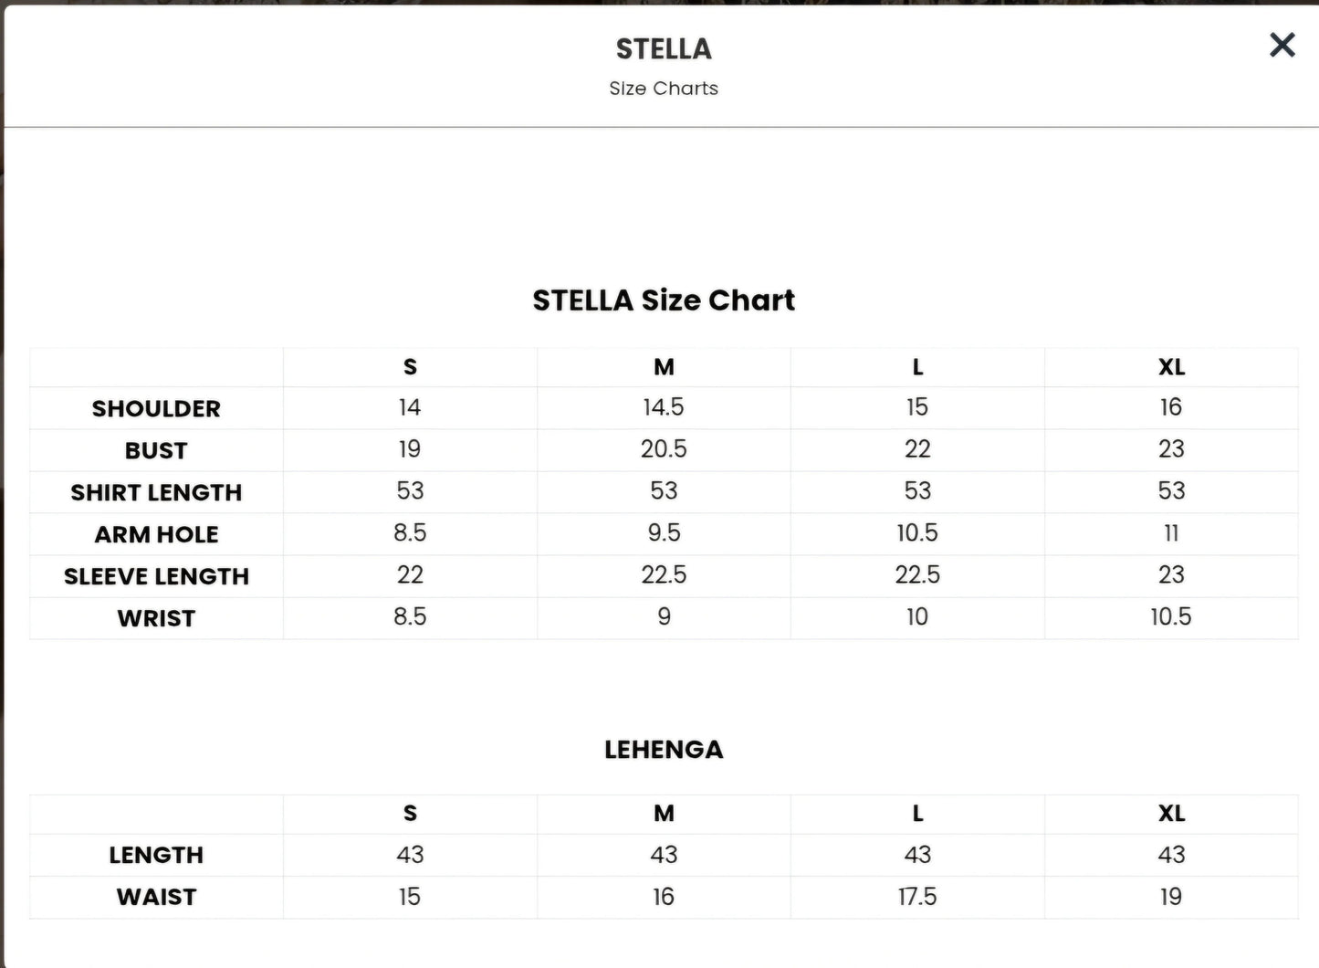Click the S header in the STELLA table

coord(410,367)
